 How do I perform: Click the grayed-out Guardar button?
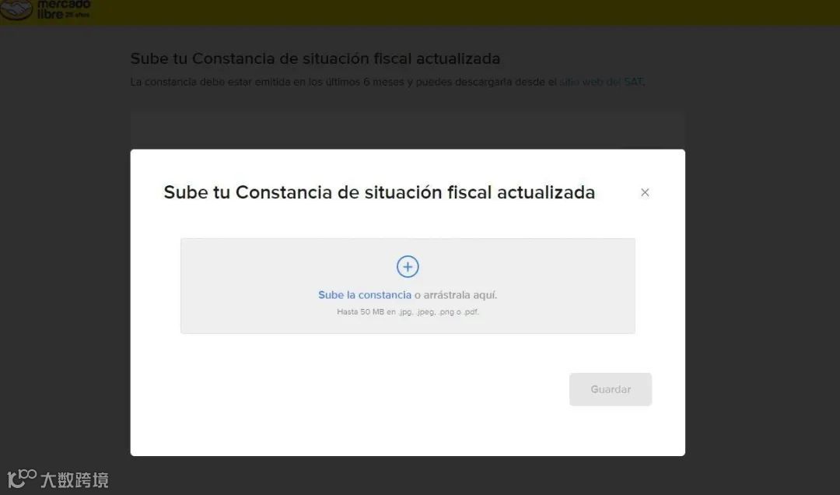pos(611,389)
